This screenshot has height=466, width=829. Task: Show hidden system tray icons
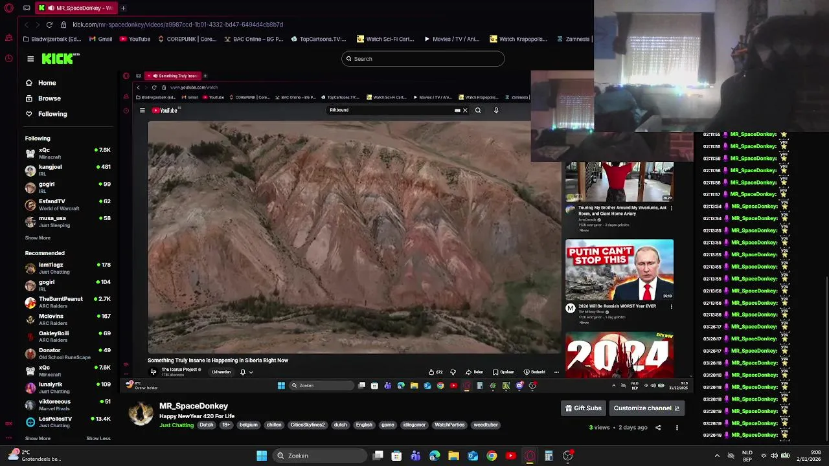[x=717, y=456]
